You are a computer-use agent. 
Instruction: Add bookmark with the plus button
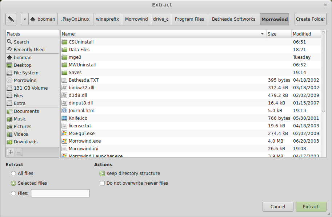tap(11, 152)
